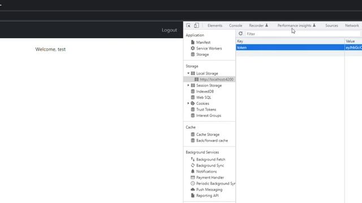Click the Filter input field
The image size is (362, 203).
[x=303, y=34]
